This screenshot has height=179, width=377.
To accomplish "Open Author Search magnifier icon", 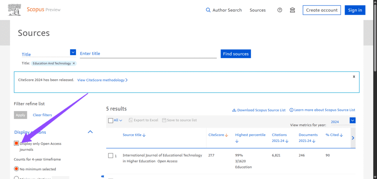I will [208, 10].
